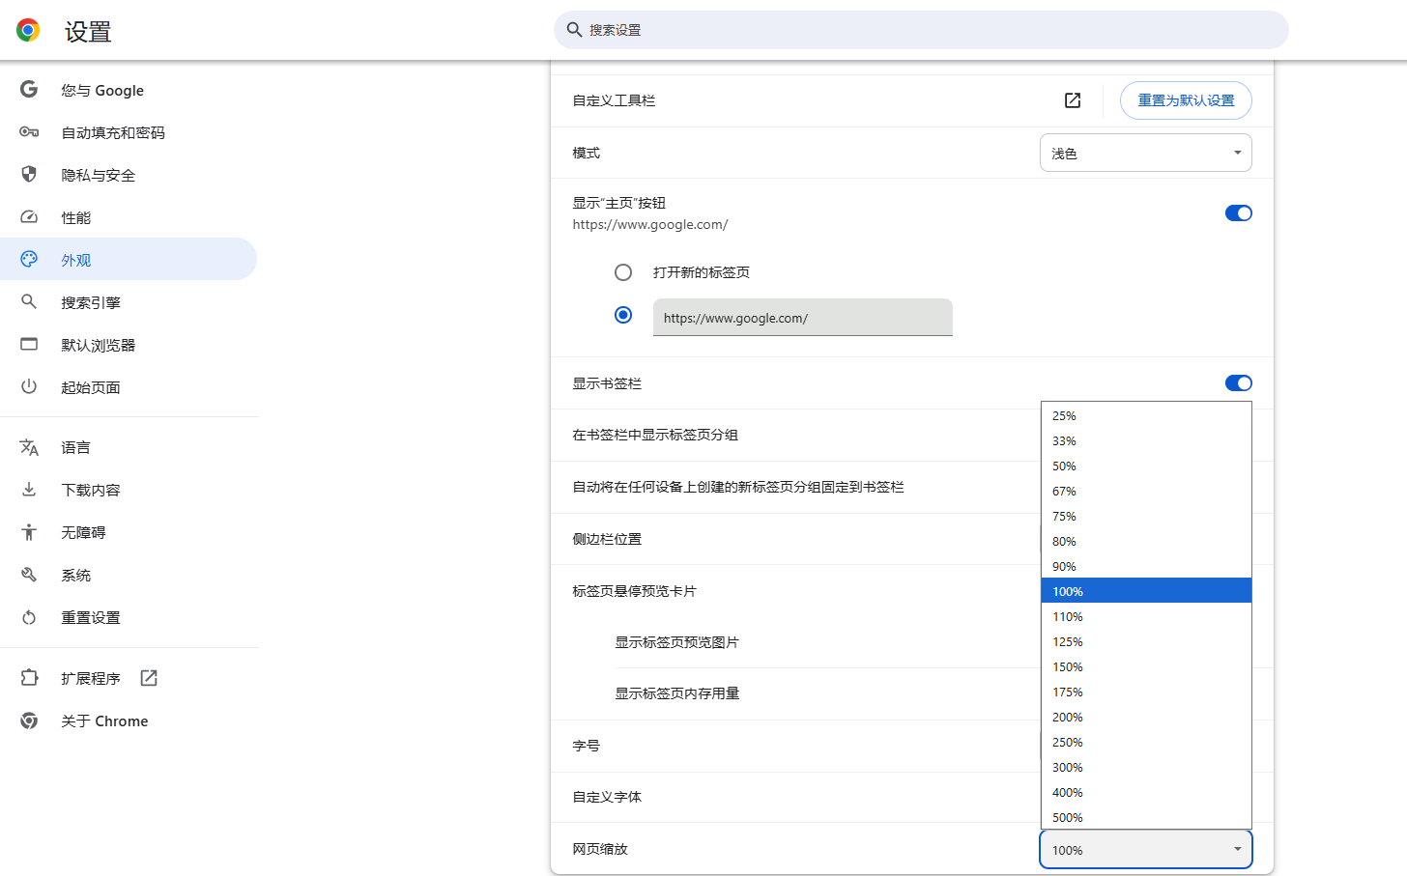Choose 110% zoom option

pyautogui.click(x=1146, y=616)
